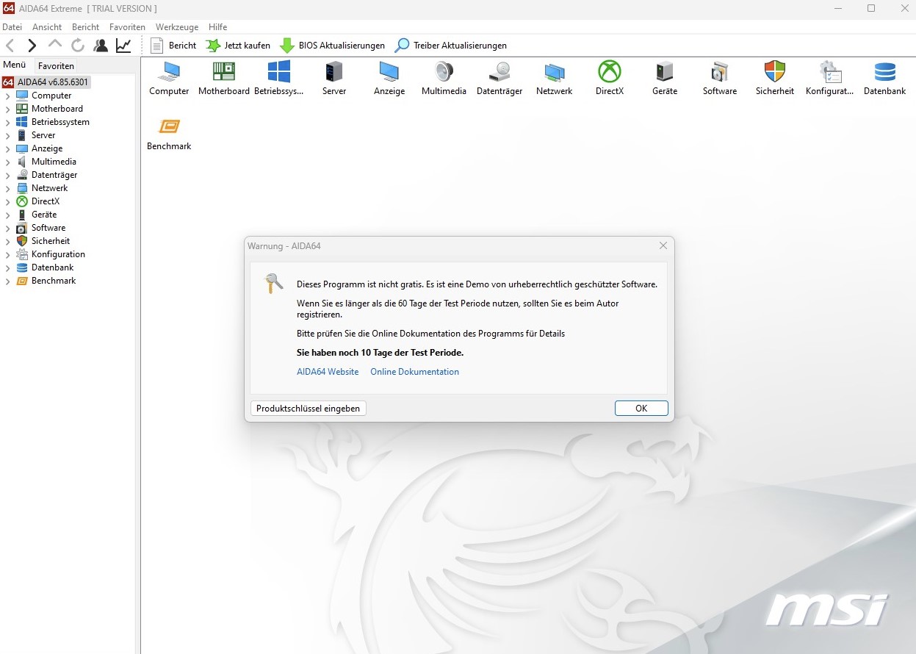Select Software in the sidebar tree

48,228
